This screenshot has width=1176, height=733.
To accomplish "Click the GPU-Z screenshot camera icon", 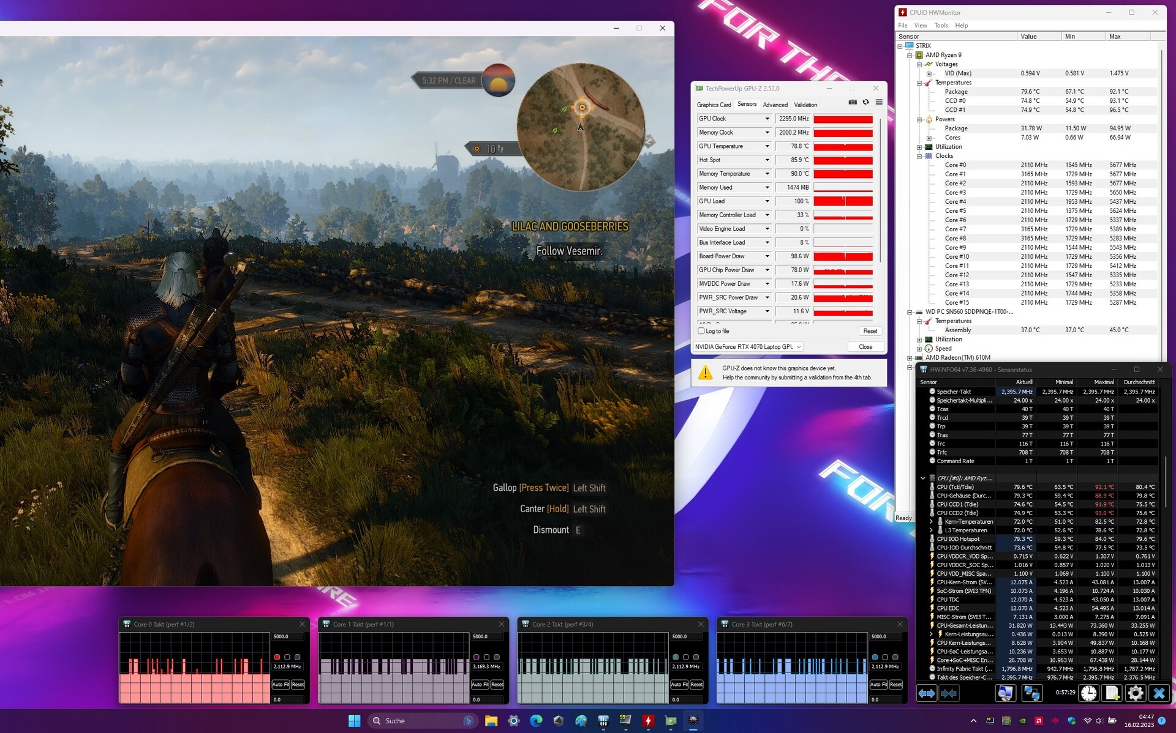I will pos(852,102).
